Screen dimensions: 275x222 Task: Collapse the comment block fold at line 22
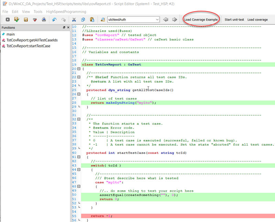click(79, 77)
